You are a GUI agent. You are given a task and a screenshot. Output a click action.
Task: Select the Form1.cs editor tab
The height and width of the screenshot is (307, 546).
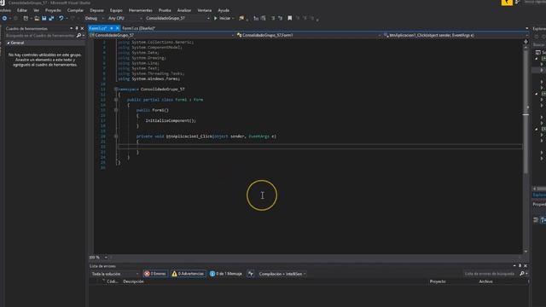98,28
